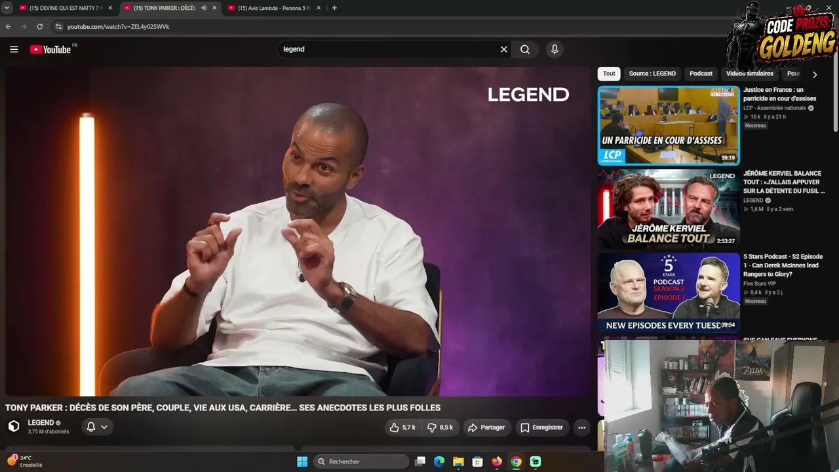Open the LEGEND channel avatar
The height and width of the screenshot is (472, 839).
tap(14, 426)
